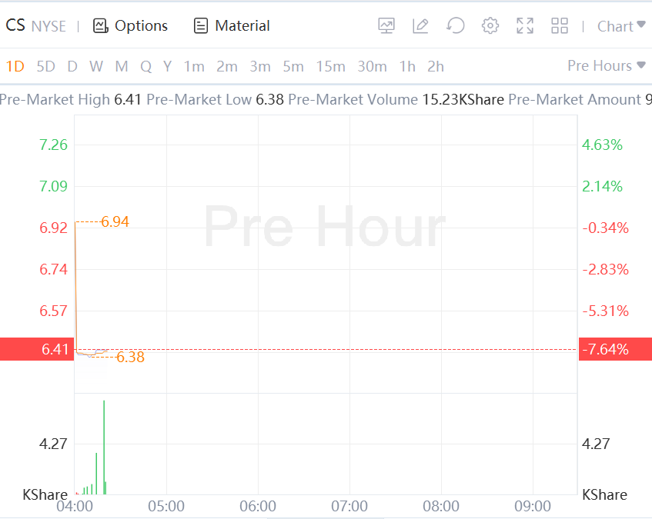Click the Options chart icon
The height and width of the screenshot is (519, 652).
coord(100,26)
